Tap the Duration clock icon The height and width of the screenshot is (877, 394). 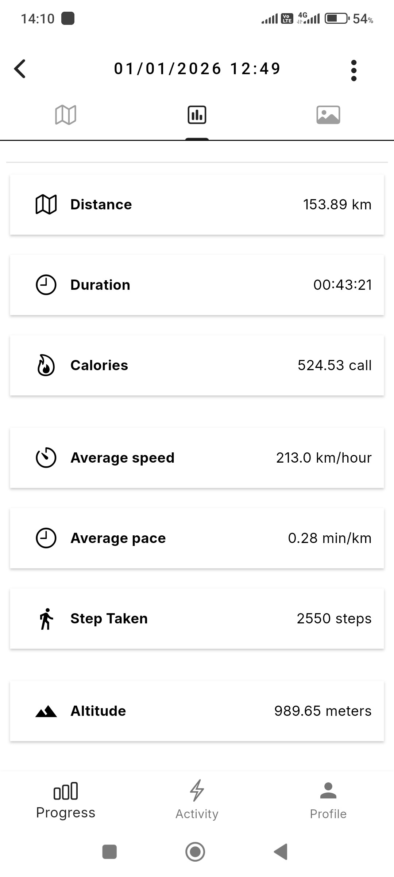point(46,285)
